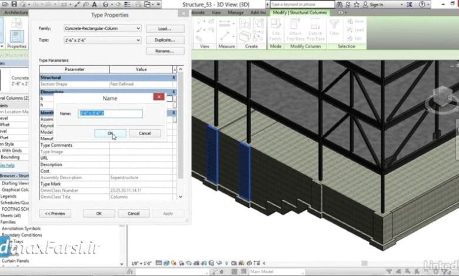Image resolution: width=459 pixels, height=276 pixels.
Task: Click the << Preview button
Action: pyautogui.click(x=55, y=214)
